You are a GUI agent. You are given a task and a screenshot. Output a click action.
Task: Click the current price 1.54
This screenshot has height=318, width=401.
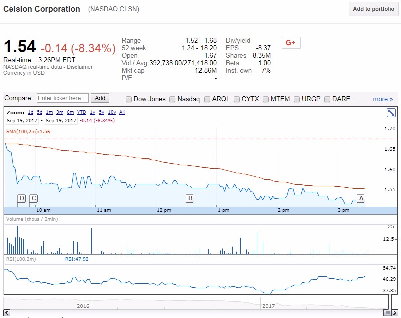pos(20,46)
